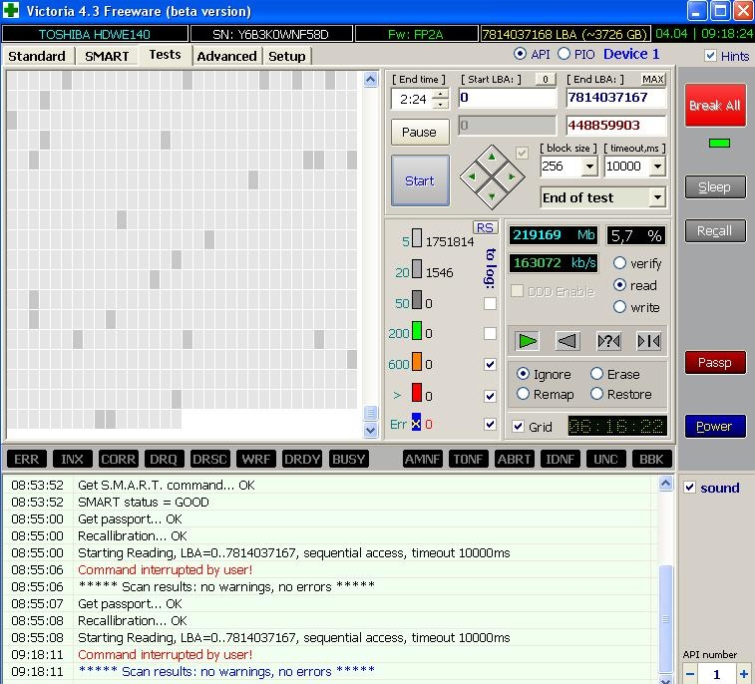The image size is (755, 684).
Task: Click the UNC error indicator
Action: pyautogui.click(x=605, y=460)
